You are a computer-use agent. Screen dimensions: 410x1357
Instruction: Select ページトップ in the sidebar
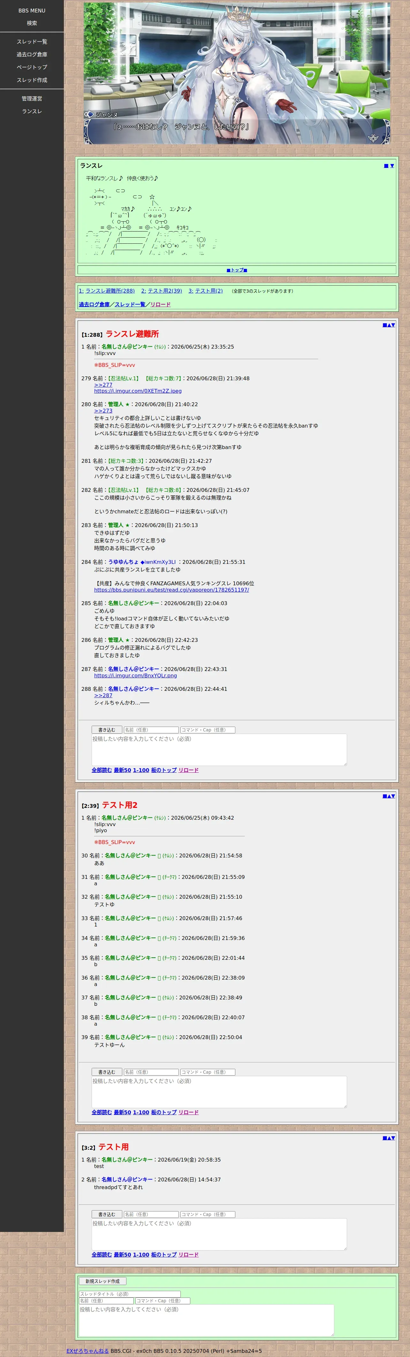tap(32, 67)
